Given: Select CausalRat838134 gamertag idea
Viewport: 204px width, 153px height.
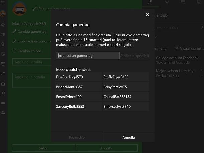Looking at the screenshot, I should click(x=126, y=97).
